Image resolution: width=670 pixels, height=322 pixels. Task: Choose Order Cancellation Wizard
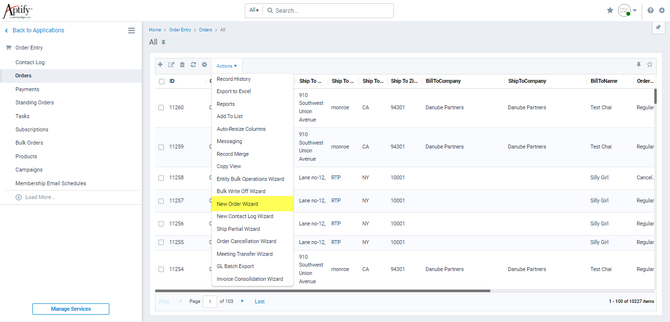[x=246, y=241]
